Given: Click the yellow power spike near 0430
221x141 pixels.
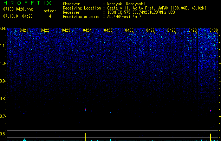Looking at the screenshot, I should [x=210, y=137].
